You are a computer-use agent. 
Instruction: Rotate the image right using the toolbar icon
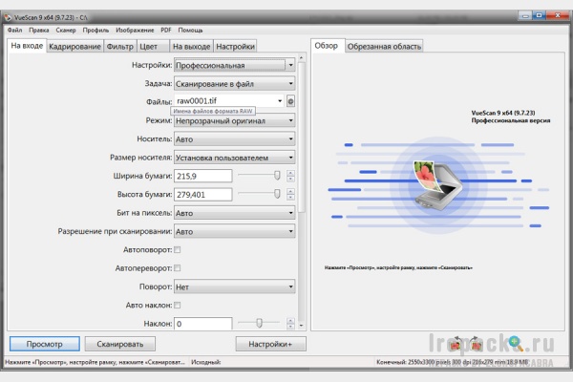coord(477,344)
